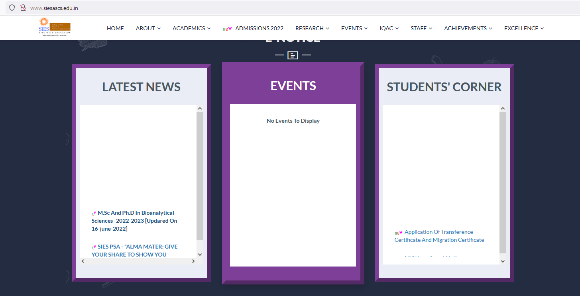Click the SIES college logo

point(55,27)
